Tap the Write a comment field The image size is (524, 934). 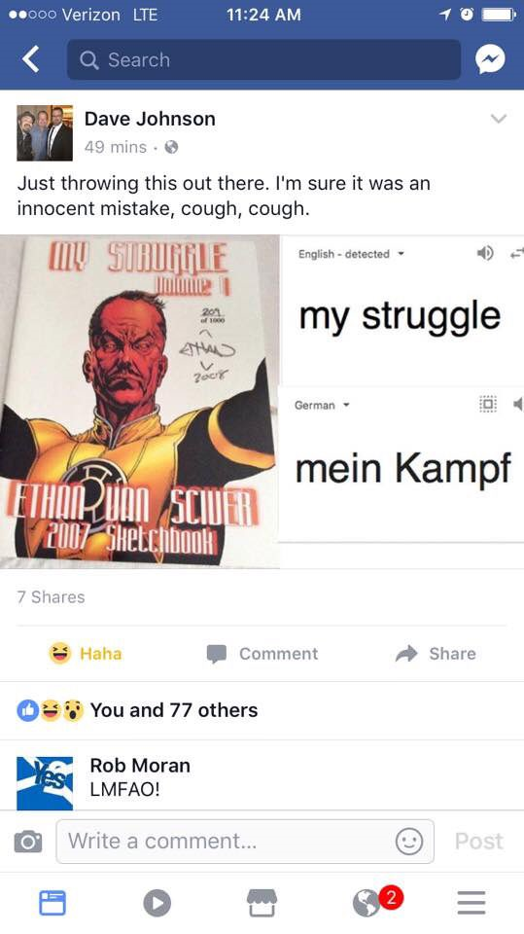245,842
